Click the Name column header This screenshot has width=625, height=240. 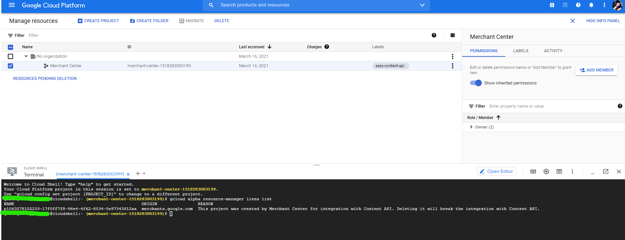click(27, 47)
